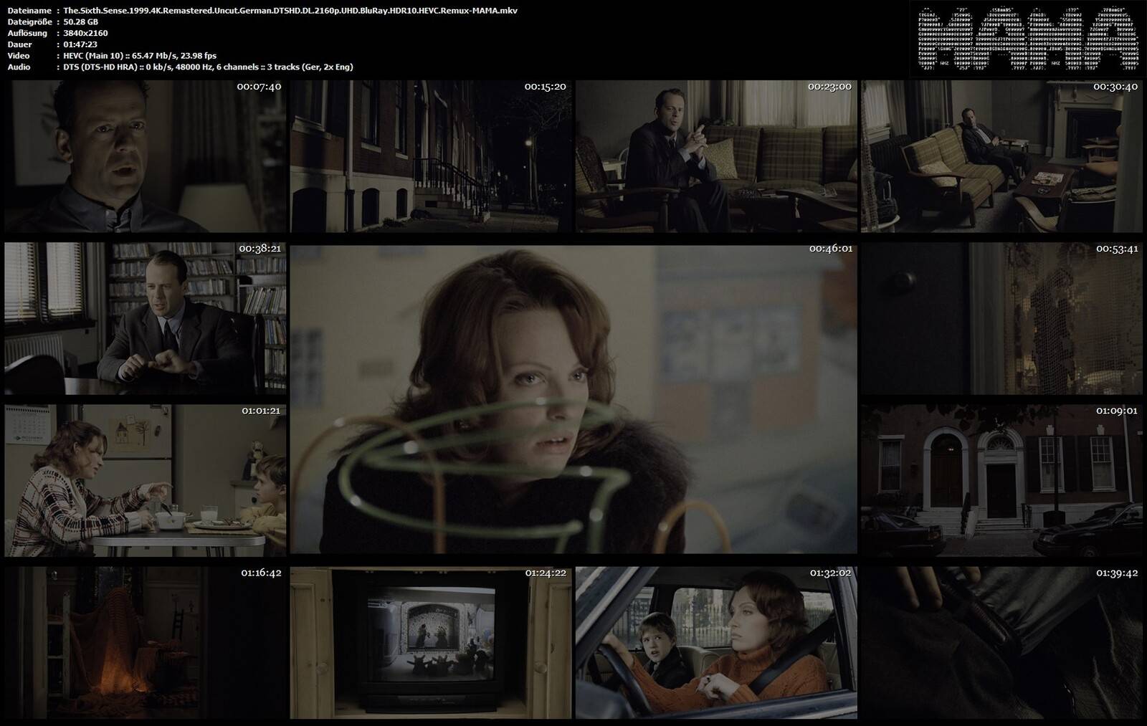Click the 01:39:42 timestamp text
1147x726 pixels.
coord(1117,573)
